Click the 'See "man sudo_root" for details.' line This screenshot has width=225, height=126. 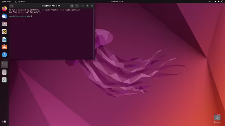(25, 12)
